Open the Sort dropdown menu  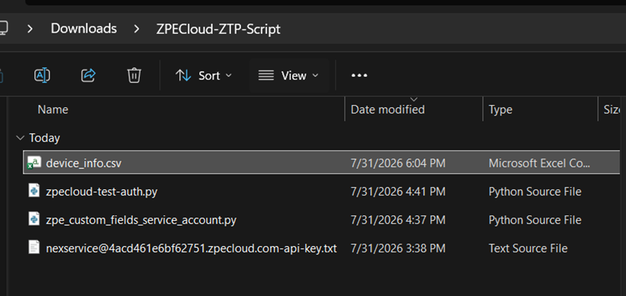(x=203, y=76)
